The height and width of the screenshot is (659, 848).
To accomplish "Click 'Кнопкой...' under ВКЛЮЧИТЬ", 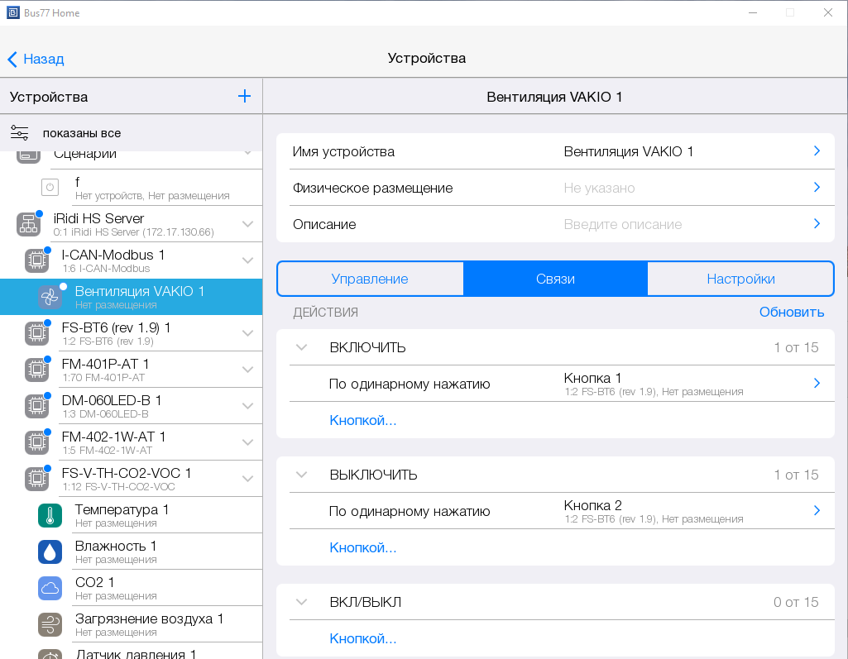I will (x=363, y=420).
